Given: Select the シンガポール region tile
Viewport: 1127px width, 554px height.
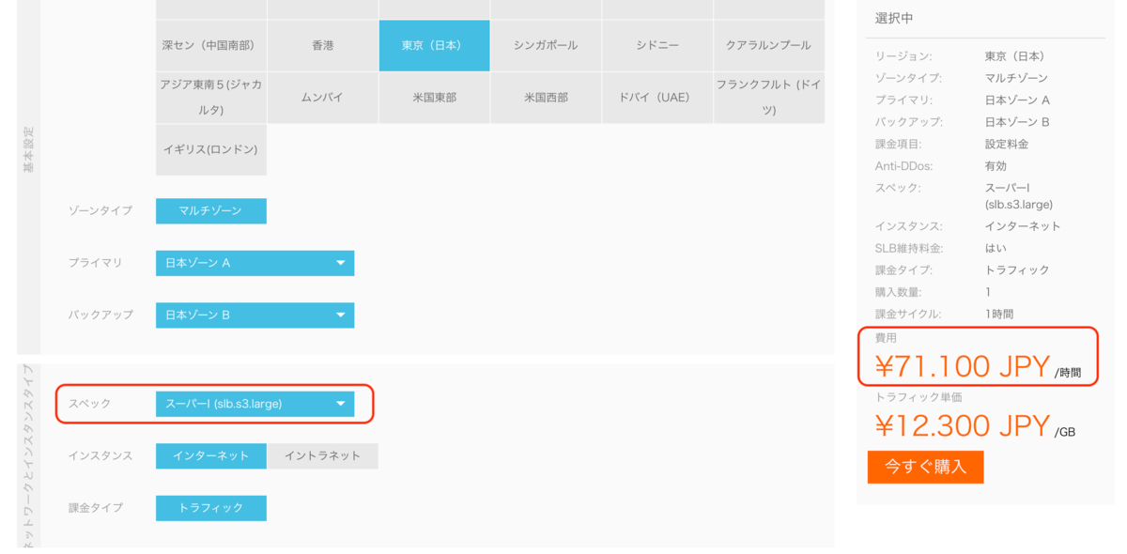Looking at the screenshot, I should point(546,45).
